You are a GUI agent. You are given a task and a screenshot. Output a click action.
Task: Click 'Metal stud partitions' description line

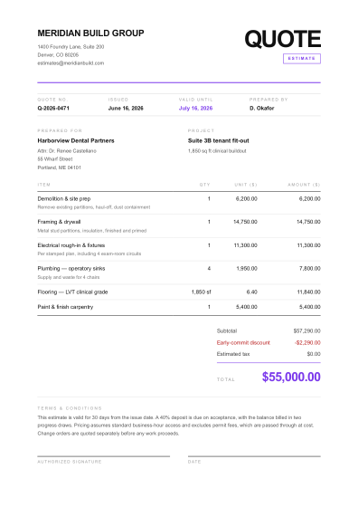[92, 231]
